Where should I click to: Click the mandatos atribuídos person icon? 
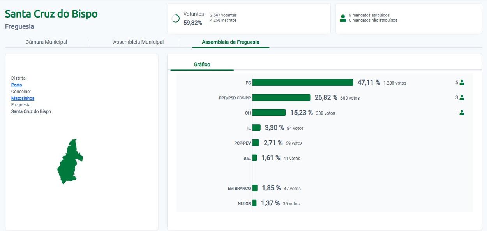(x=343, y=18)
